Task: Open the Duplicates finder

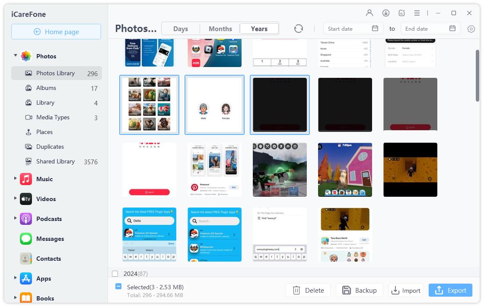Action: [x=50, y=147]
